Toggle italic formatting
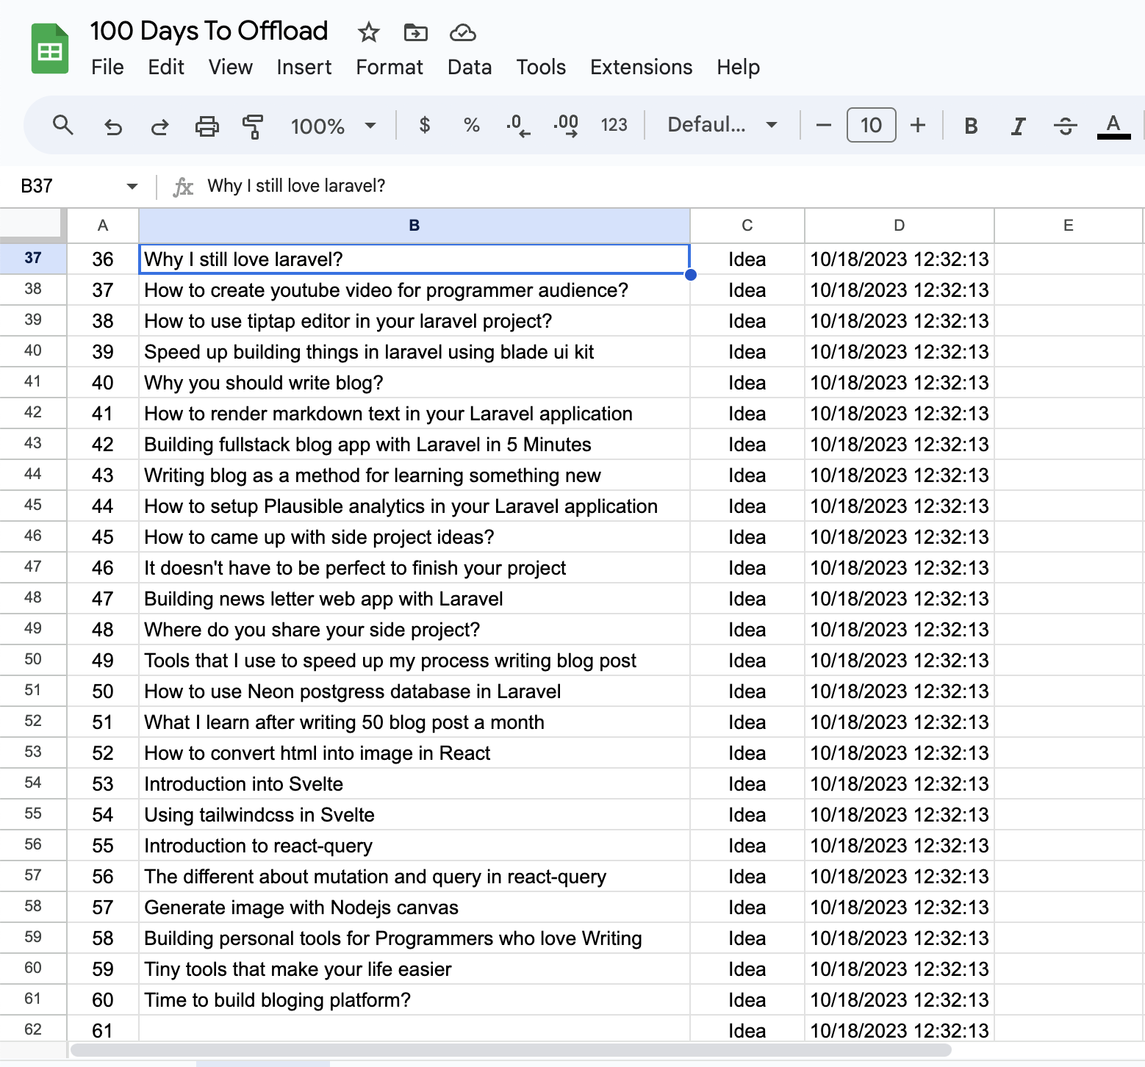 [1018, 126]
